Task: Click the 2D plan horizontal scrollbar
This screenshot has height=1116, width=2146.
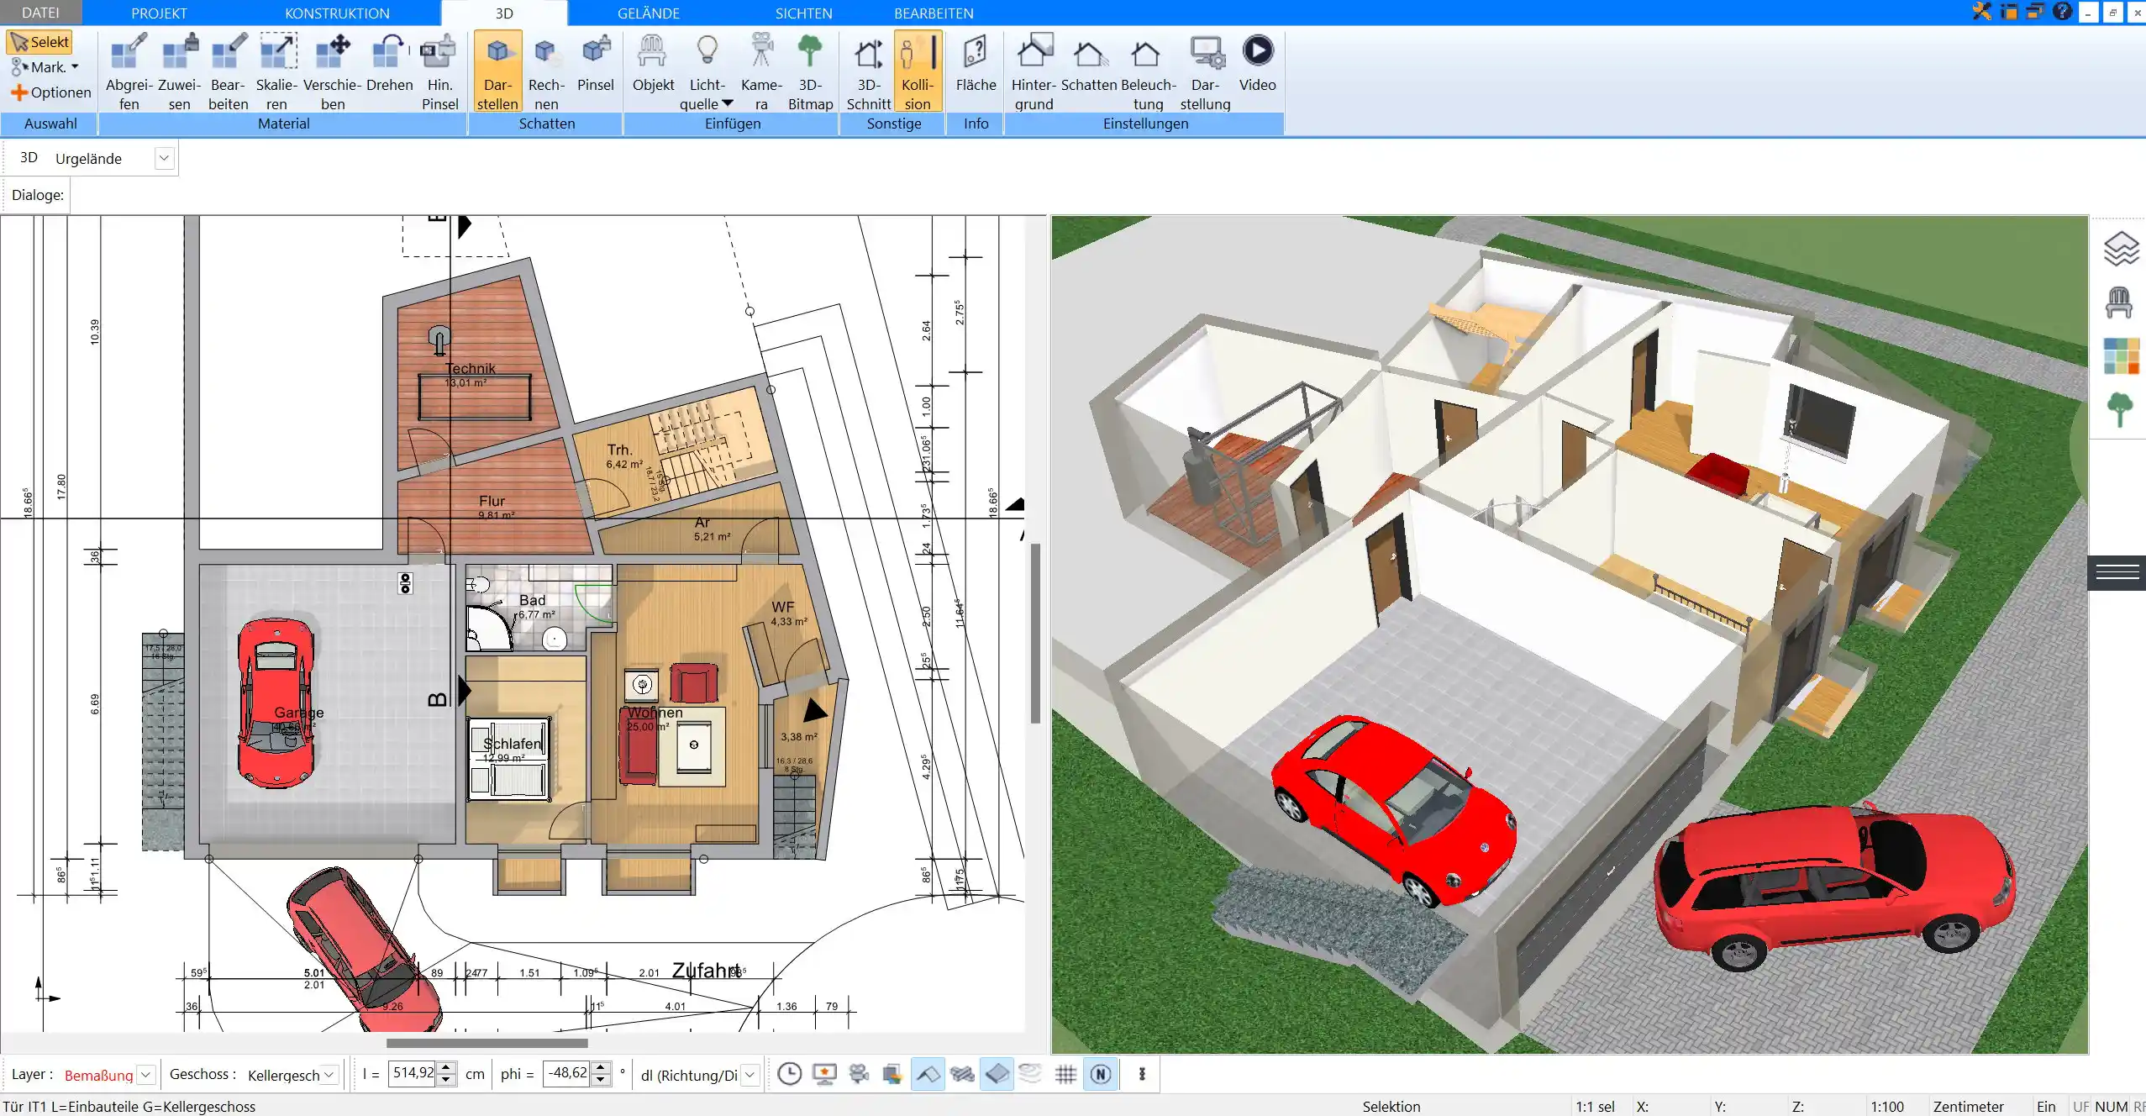Action: point(487,1043)
